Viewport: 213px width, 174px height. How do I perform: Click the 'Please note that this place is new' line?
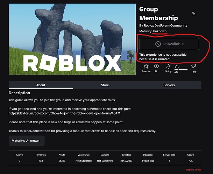66,122
